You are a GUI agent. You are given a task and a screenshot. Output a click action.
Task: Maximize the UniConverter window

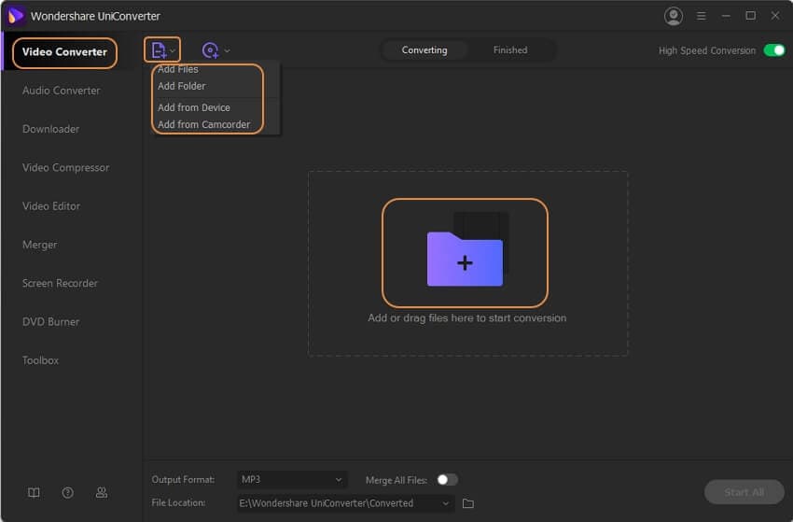click(x=750, y=16)
